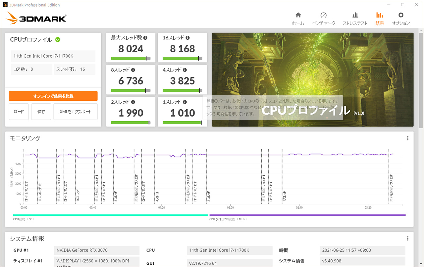Click NVIDIA GeForce RTX 3070 value
Image resolution: width=424 pixels, height=267 pixels.
[x=97, y=250]
